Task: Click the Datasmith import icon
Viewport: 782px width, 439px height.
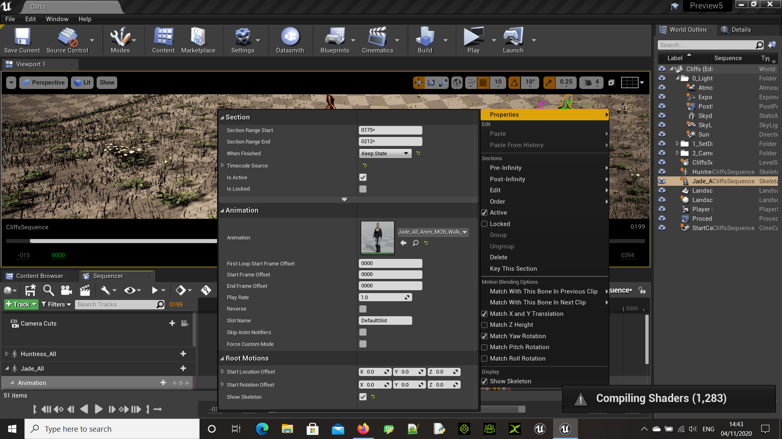Action: click(x=290, y=40)
